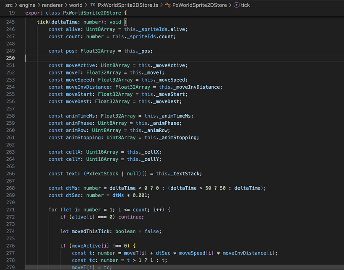Click the TS file icon in breadcrumbs
Viewport: 344px width, 270px height.
[x=93, y=5]
